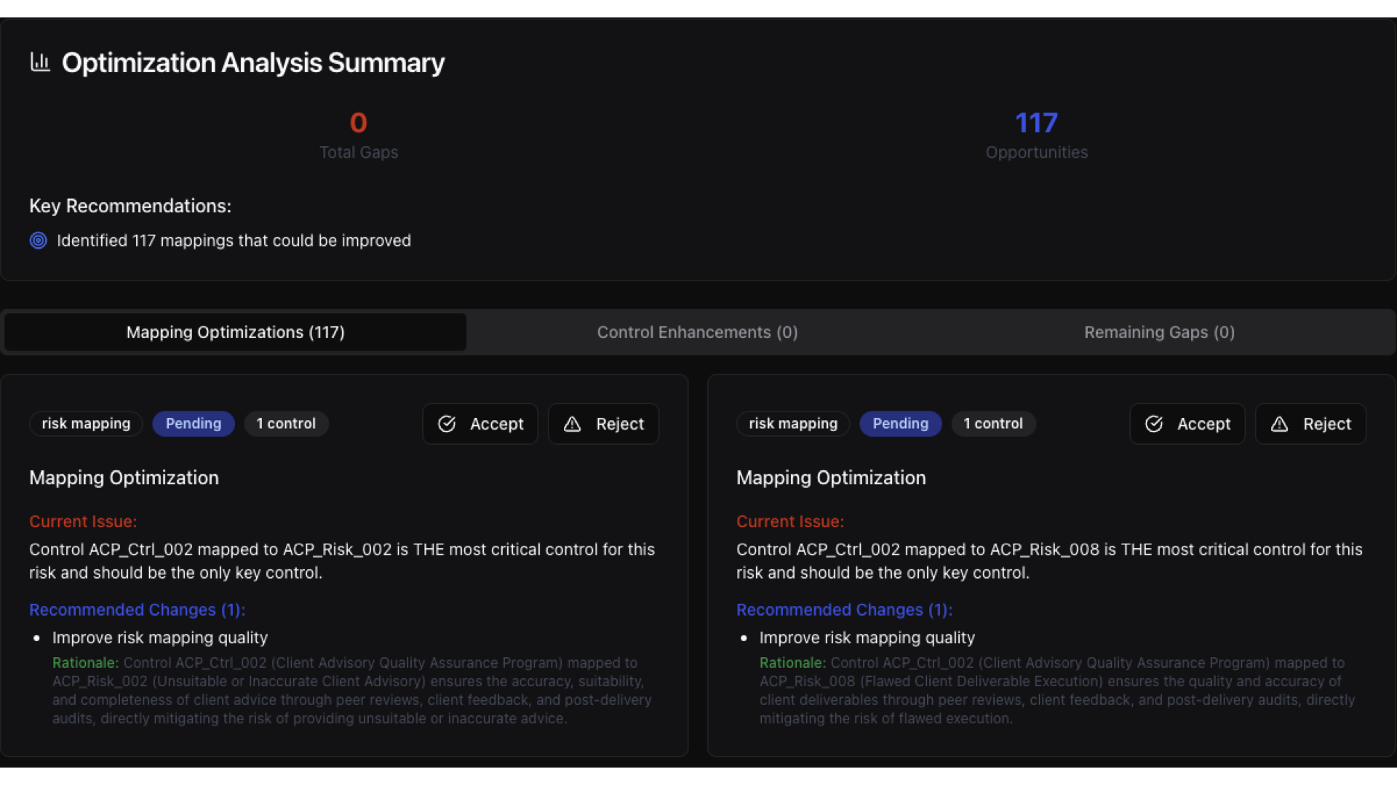
Task: Accept the ACP_Risk_008 mapping optimization
Action: tap(1187, 424)
